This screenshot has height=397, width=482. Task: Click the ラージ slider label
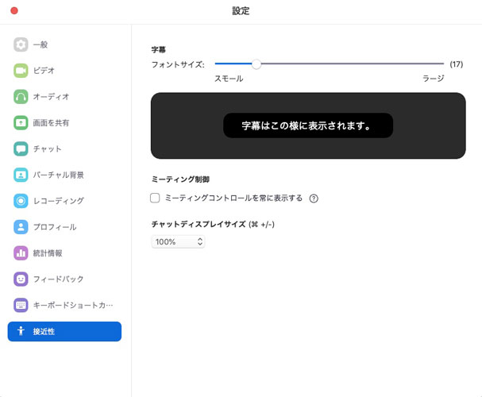pos(434,79)
